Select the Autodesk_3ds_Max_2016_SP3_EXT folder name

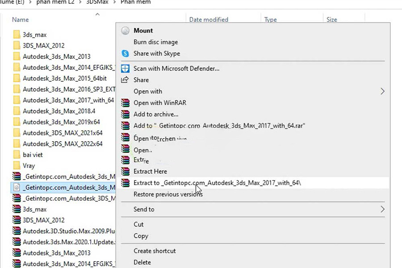69,89
